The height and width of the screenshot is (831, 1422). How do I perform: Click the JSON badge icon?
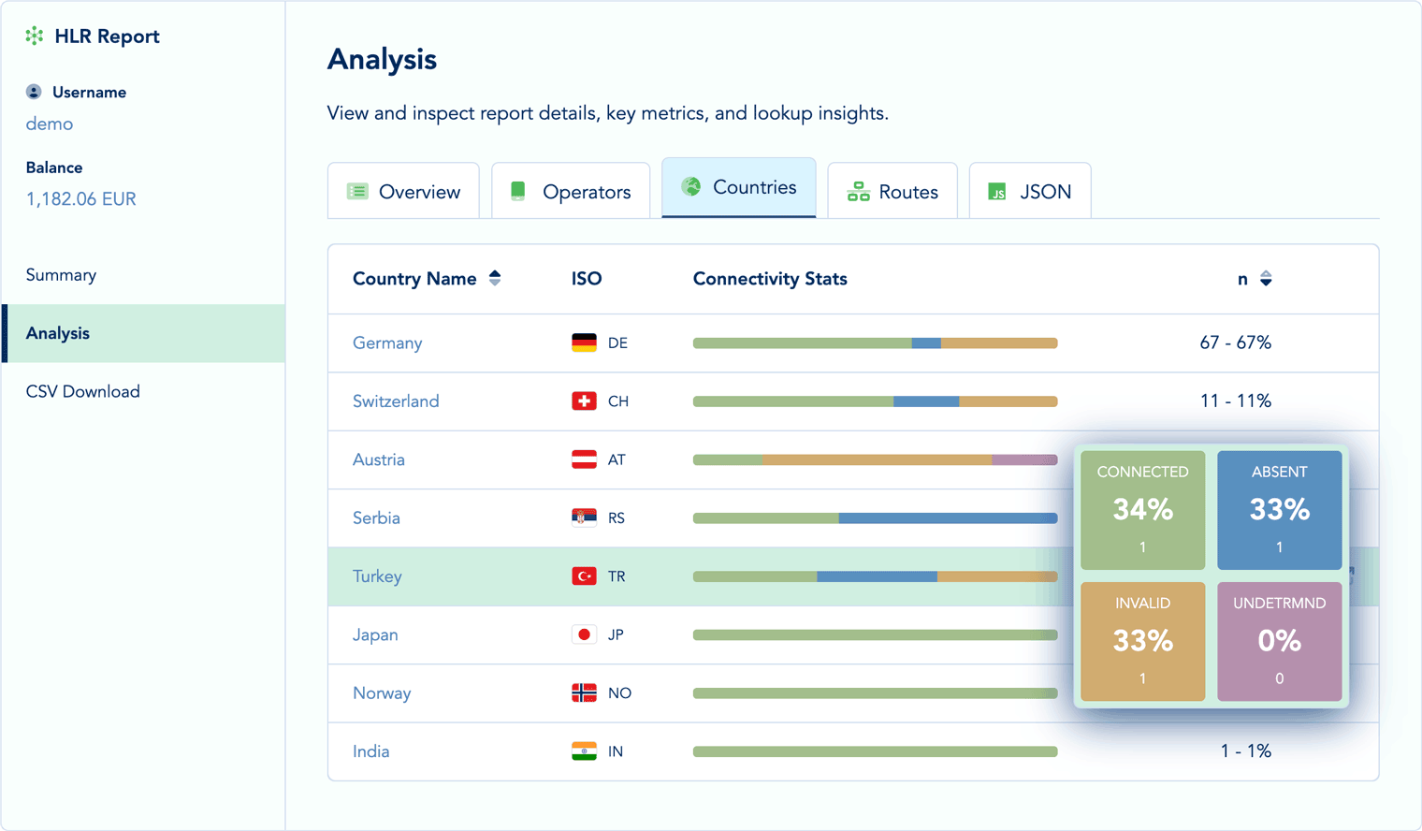(998, 191)
